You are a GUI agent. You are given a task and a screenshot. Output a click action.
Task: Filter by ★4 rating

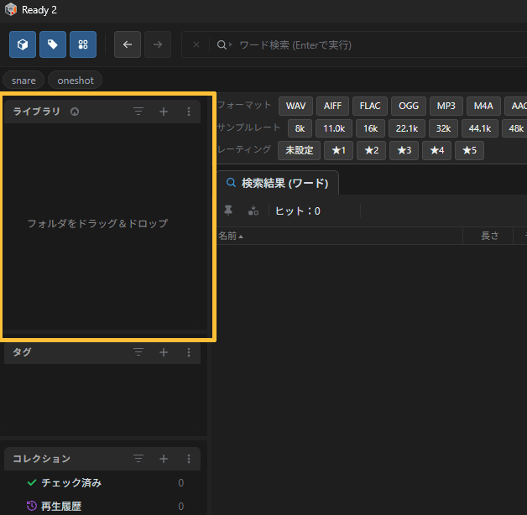click(436, 150)
